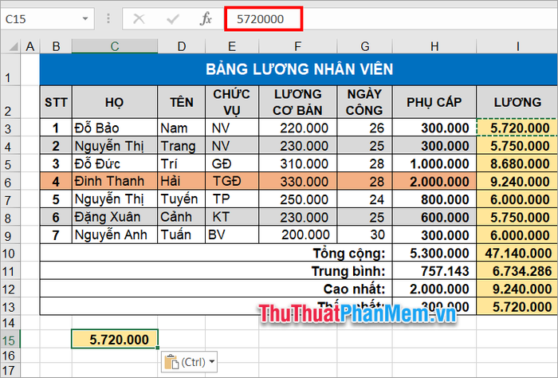The width and height of the screenshot is (558, 378).
Task: Click the Paste Options clipboard icon
Action: pyautogui.click(x=171, y=362)
